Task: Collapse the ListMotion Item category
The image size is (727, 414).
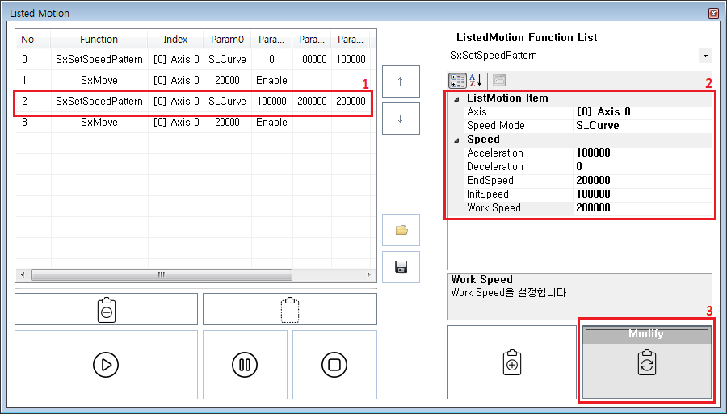Action: tap(456, 98)
